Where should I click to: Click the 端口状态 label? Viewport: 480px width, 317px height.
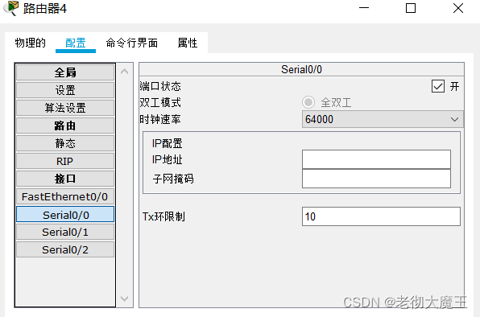(x=160, y=86)
